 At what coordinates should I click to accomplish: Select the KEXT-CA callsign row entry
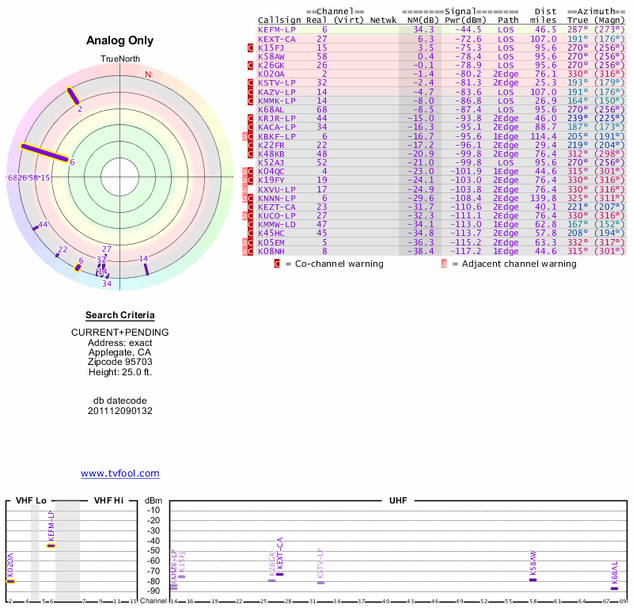[277, 39]
